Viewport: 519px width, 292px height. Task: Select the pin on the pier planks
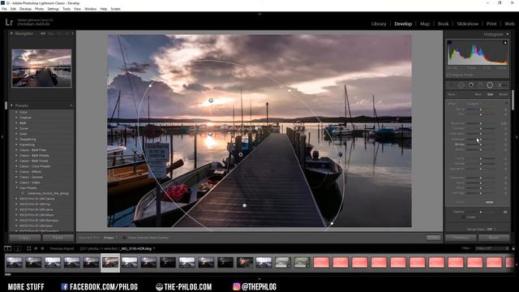click(x=244, y=205)
